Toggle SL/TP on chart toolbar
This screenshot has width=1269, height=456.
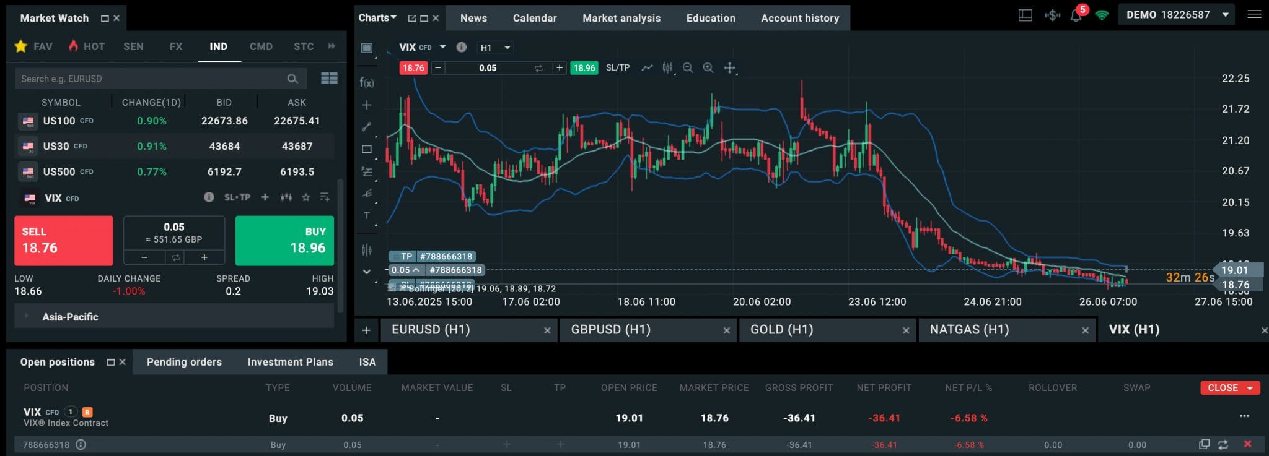[x=618, y=67]
